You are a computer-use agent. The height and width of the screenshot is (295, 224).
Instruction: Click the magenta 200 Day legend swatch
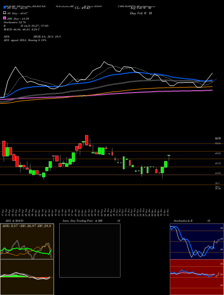point(4,18)
